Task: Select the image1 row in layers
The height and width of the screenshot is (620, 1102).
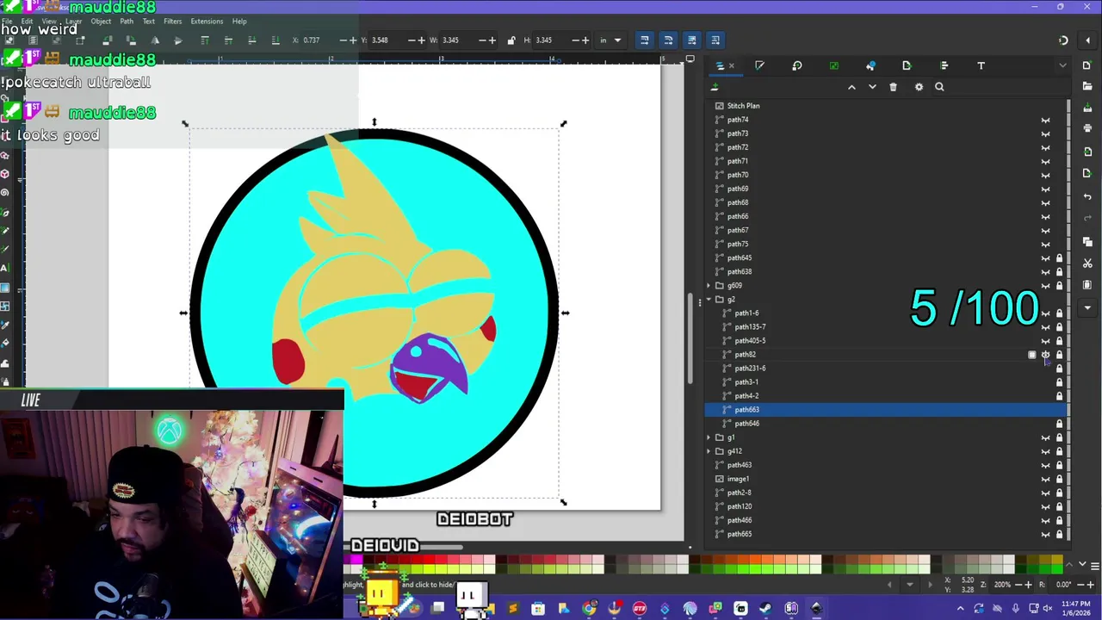Action: coord(887,479)
